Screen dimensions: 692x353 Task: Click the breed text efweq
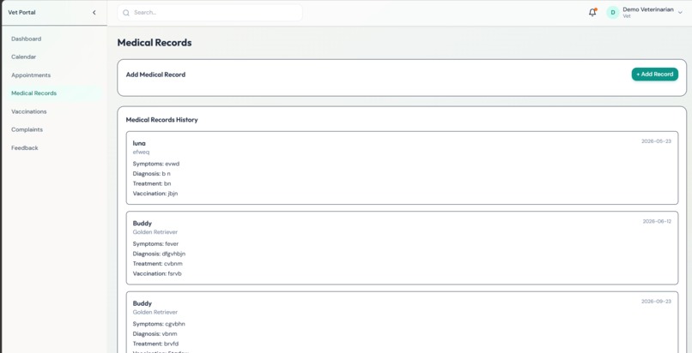click(x=141, y=153)
